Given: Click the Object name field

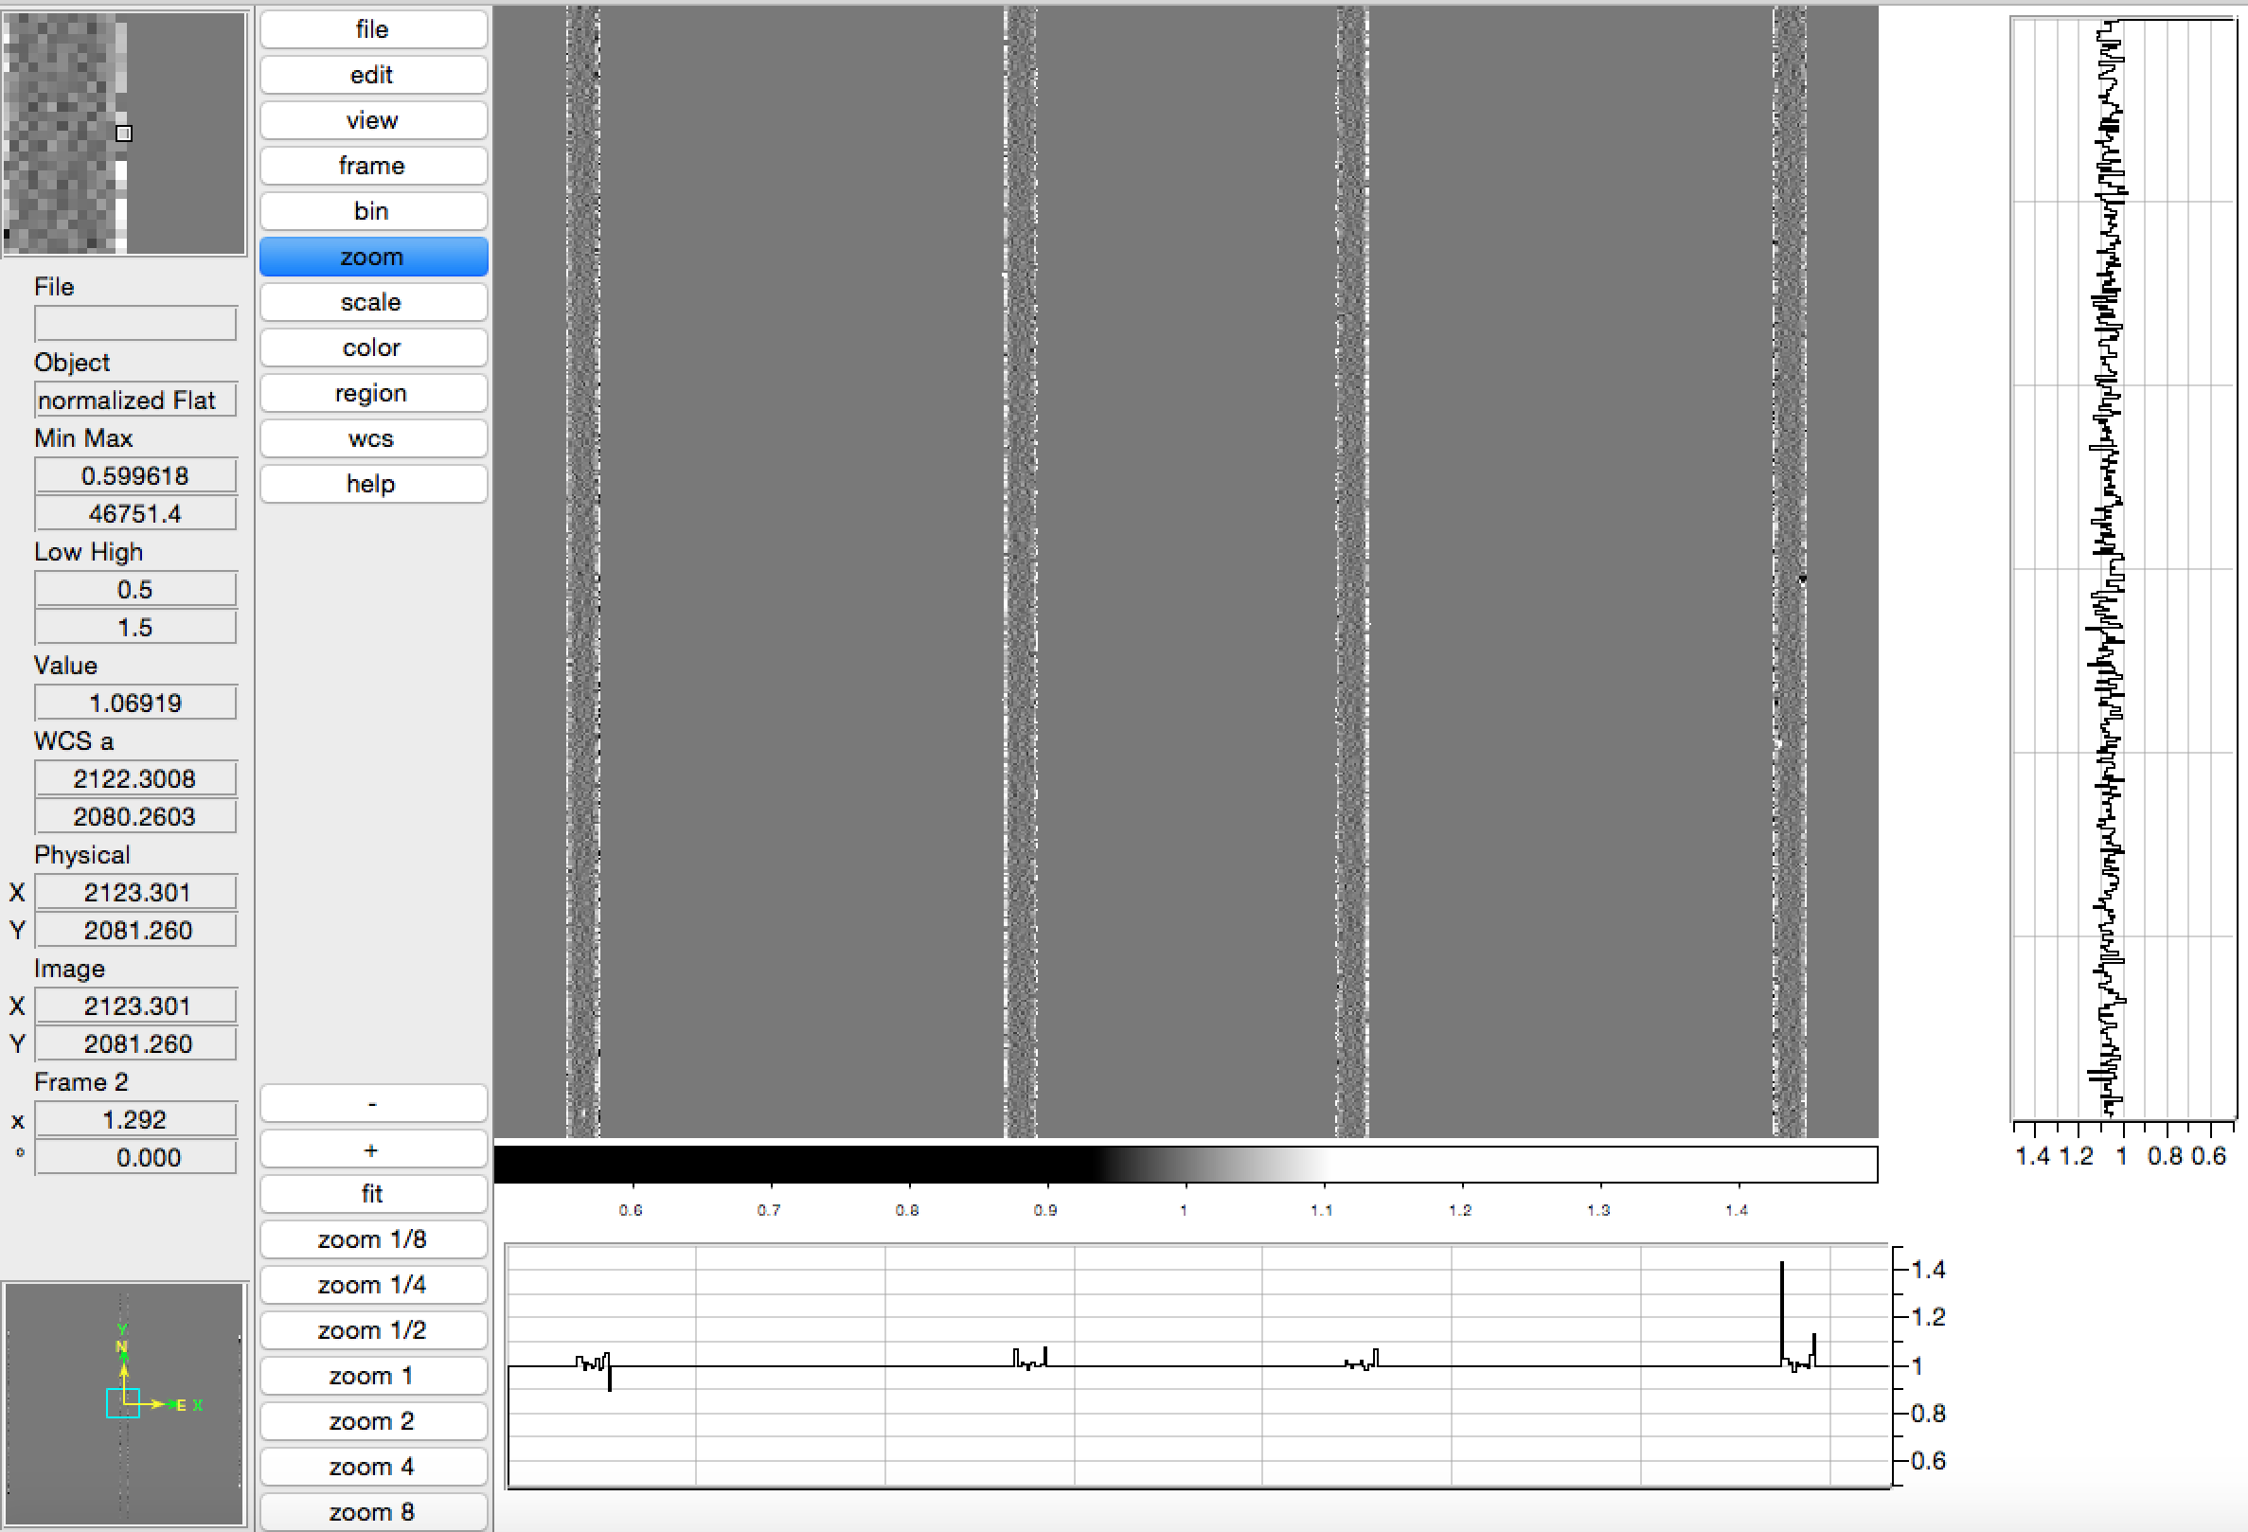Looking at the screenshot, I should coord(135,400).
